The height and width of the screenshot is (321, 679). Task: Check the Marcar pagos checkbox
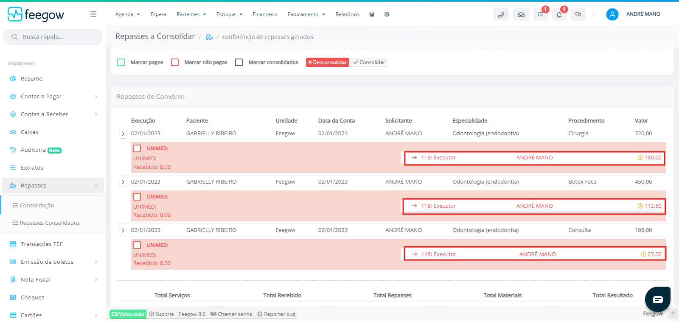[121, 62]
